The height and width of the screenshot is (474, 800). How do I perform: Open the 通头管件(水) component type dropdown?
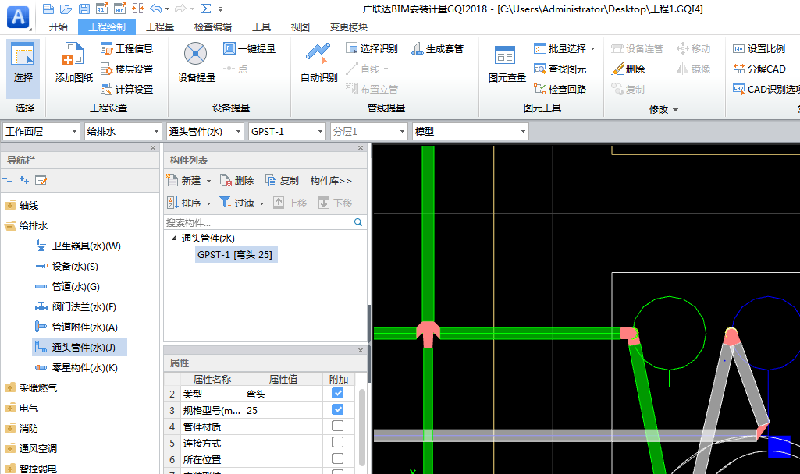point(205,132)
